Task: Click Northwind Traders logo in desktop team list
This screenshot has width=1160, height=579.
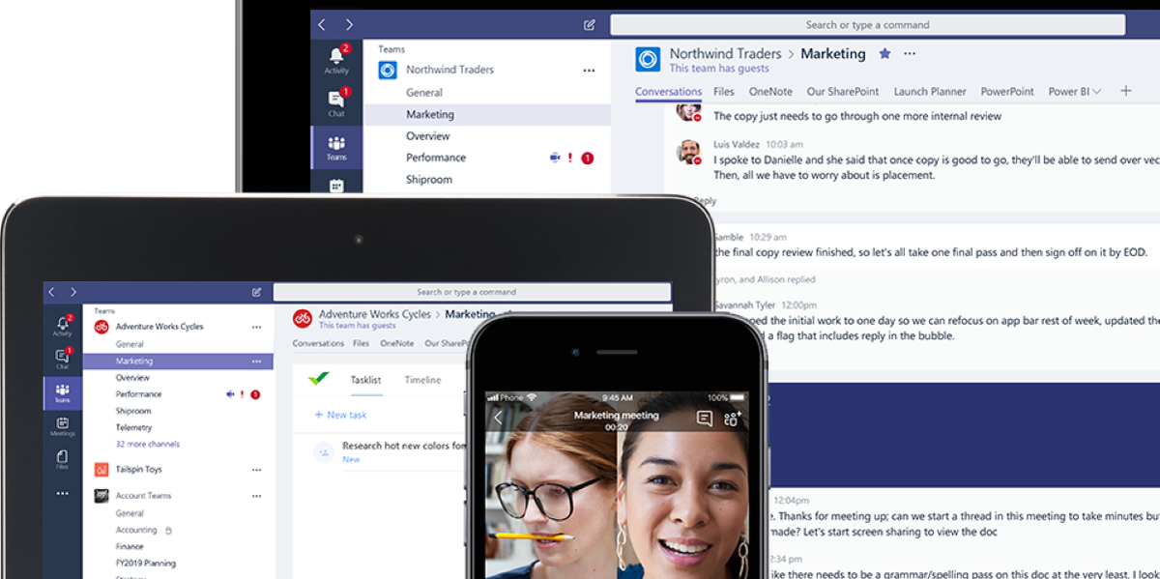Action: [388, 70]
